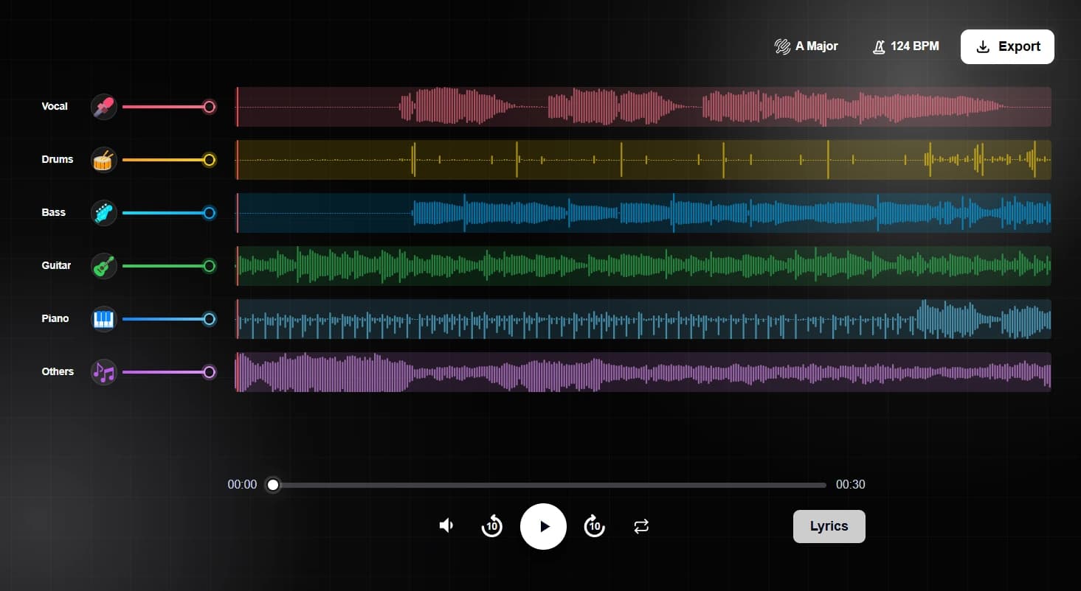This screenshot has width=1081, height=591.
Task: Click the Piano waveform track
Action: click(x=643, y=319)
